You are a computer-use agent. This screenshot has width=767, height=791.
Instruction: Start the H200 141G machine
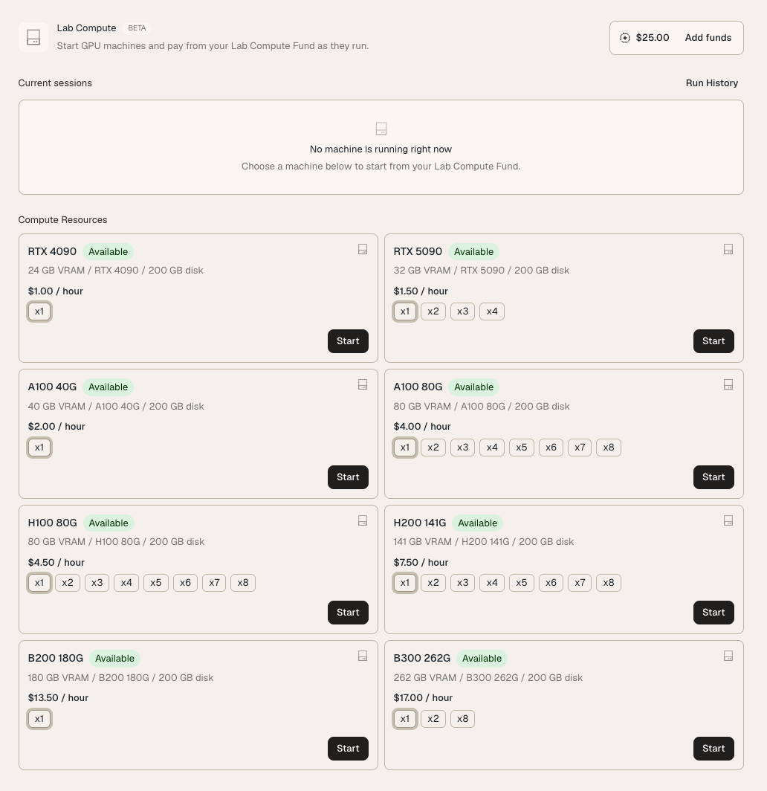point(713,613)
